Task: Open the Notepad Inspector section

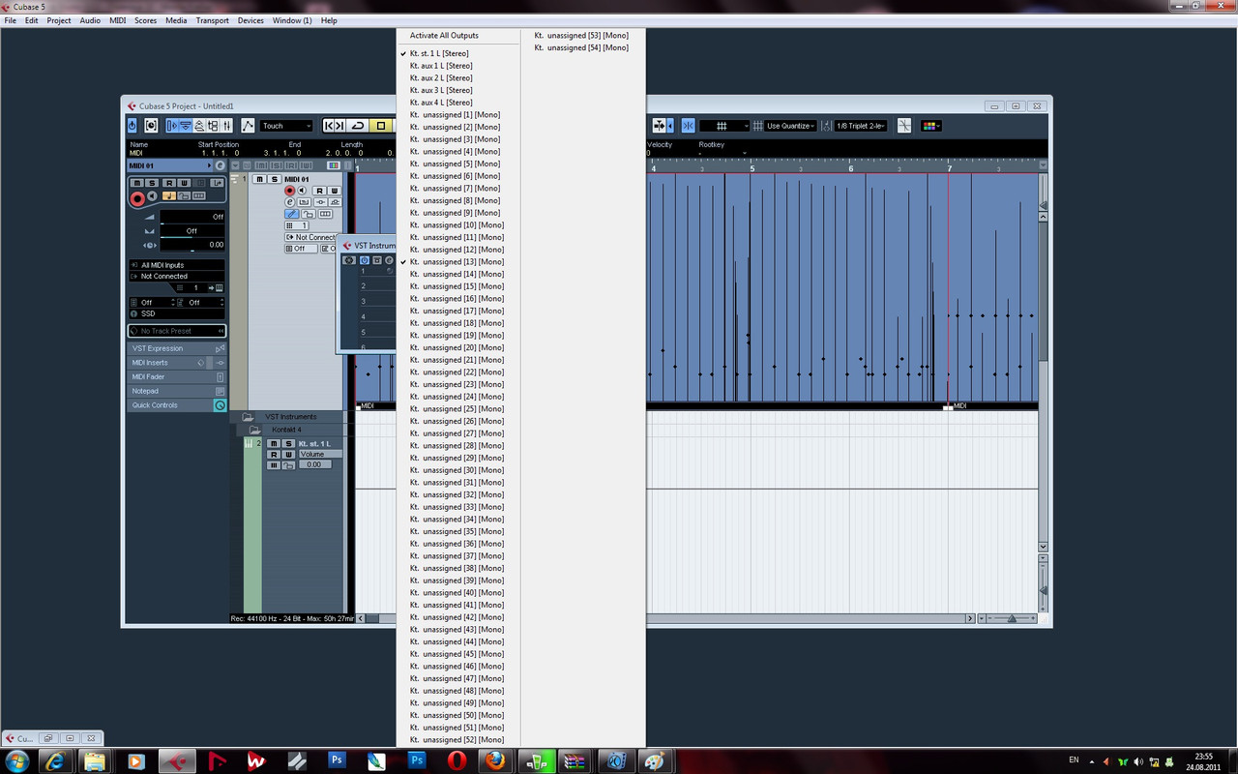Action: pyautogui.click(x=177, y=391)
